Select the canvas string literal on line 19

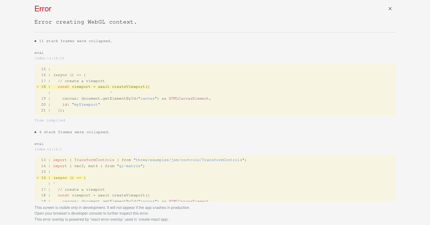coord(148,99)
